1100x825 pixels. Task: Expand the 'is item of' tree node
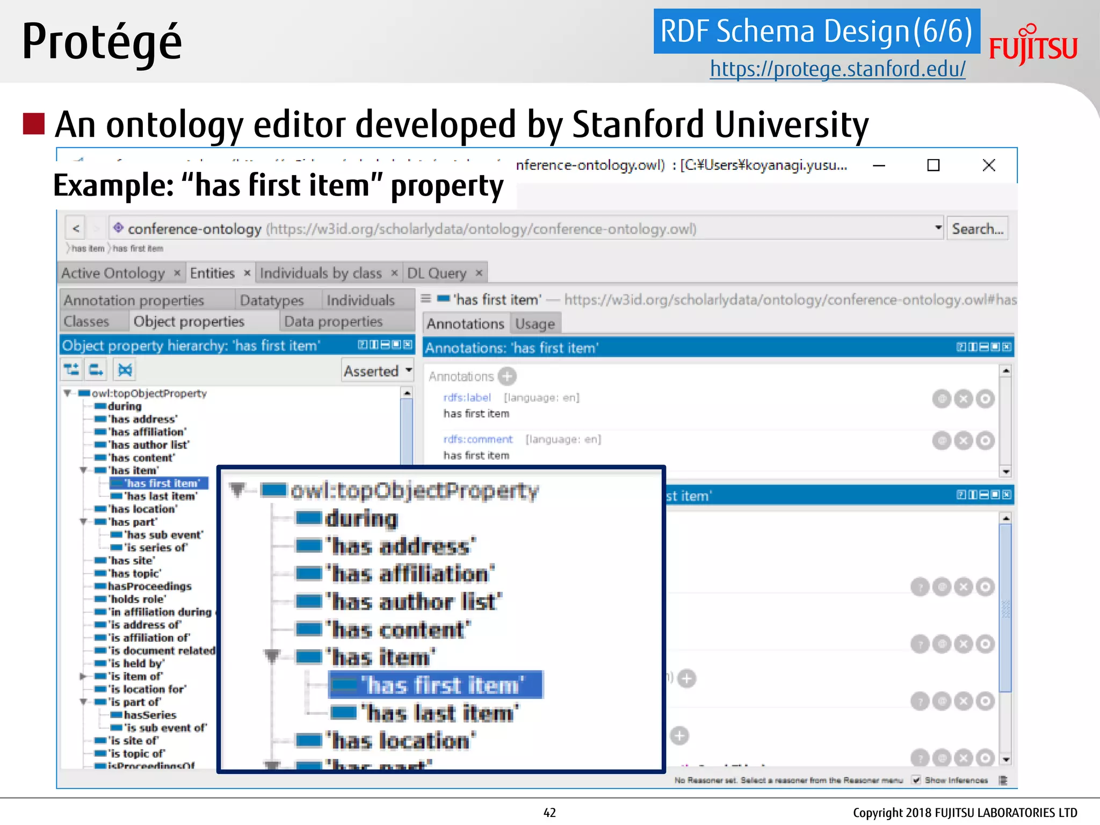click(83, 676)
